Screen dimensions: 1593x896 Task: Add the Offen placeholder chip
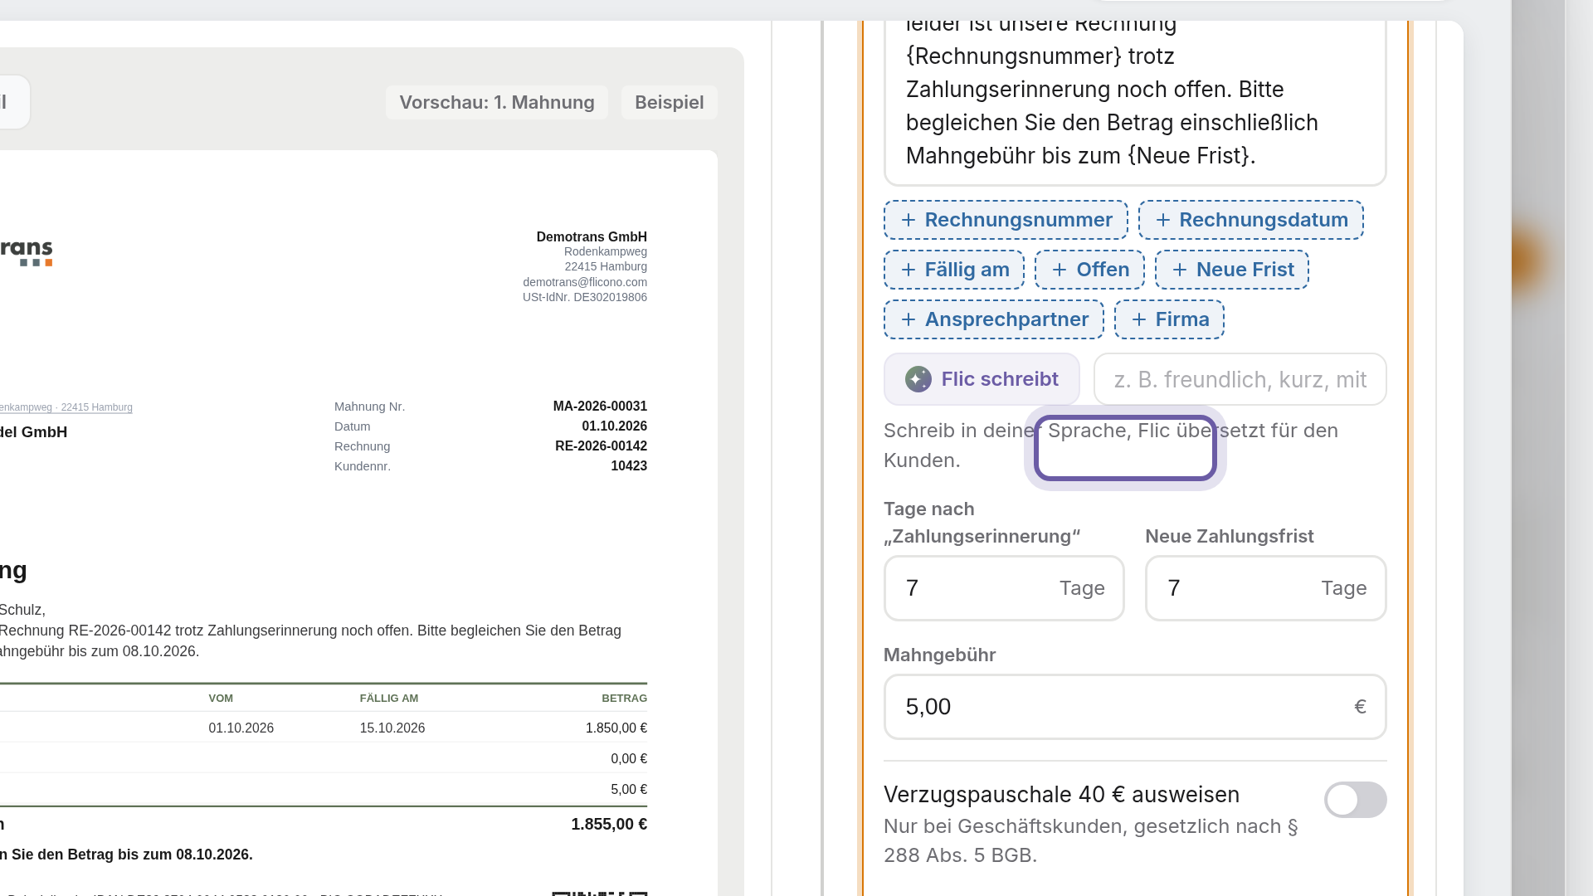[1089, 270]
